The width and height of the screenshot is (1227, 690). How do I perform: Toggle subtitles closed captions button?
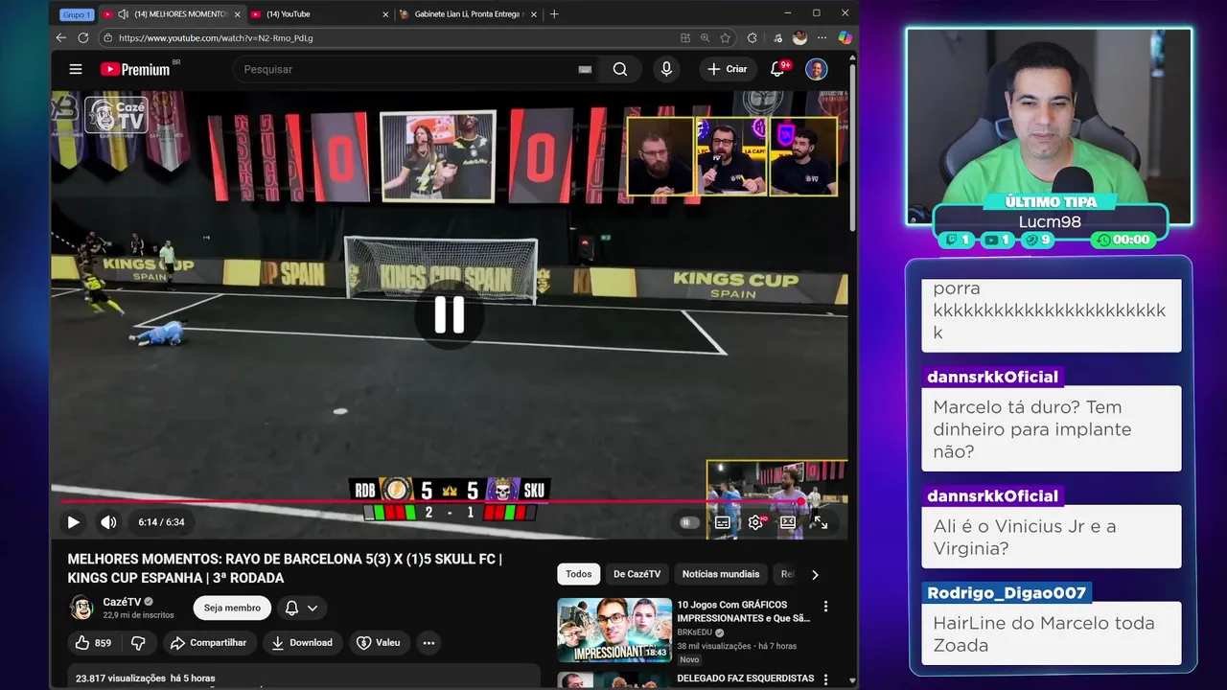(723, 522)
